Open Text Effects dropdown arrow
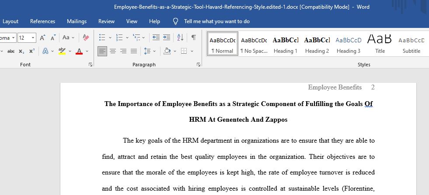The height and width of the screenshot is (195, 429). tap(52, 51)
